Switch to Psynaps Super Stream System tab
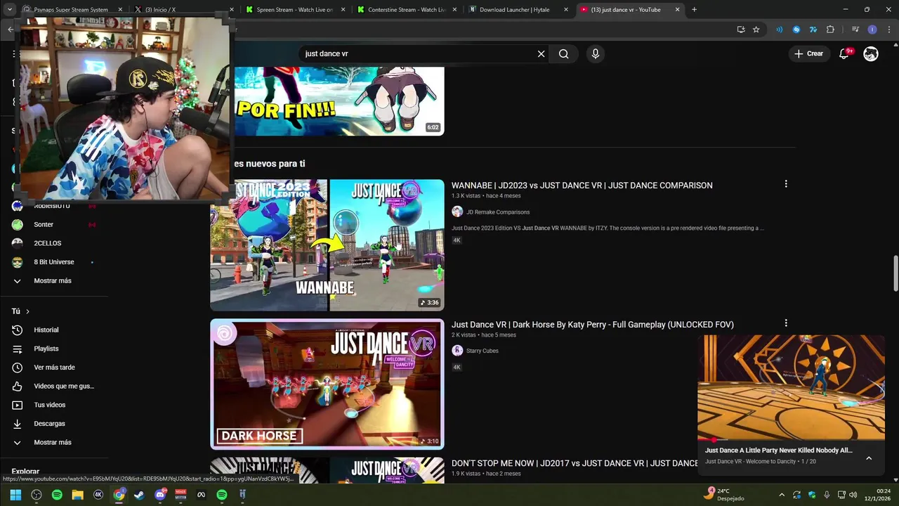The height and width of the screenshot is (506, 899). [x=70, y=10]
